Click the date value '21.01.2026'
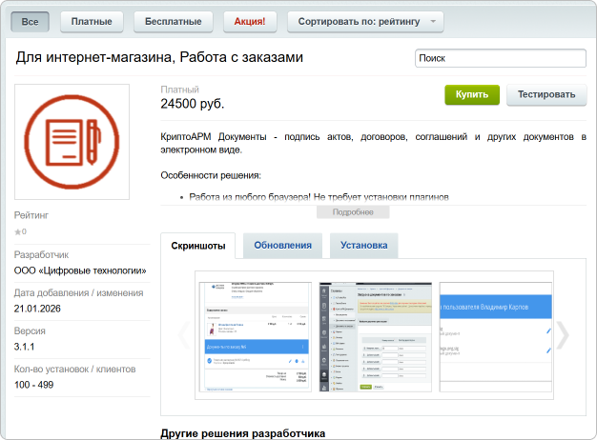 point(37,309)
